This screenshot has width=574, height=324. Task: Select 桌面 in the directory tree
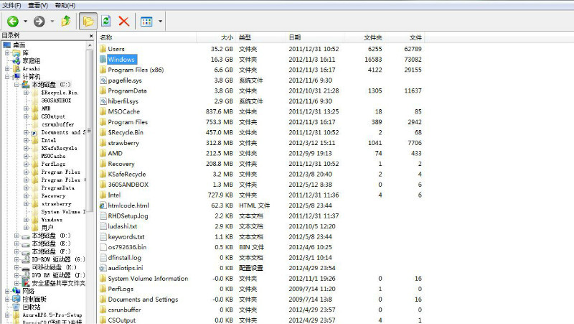coord(19,45)
